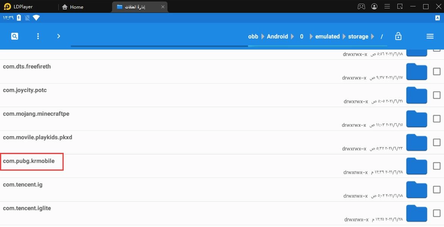Click the forward chevron in the toolbar
Image resolution: width=444 pixels, height=227 pixels.
[59, 36]
